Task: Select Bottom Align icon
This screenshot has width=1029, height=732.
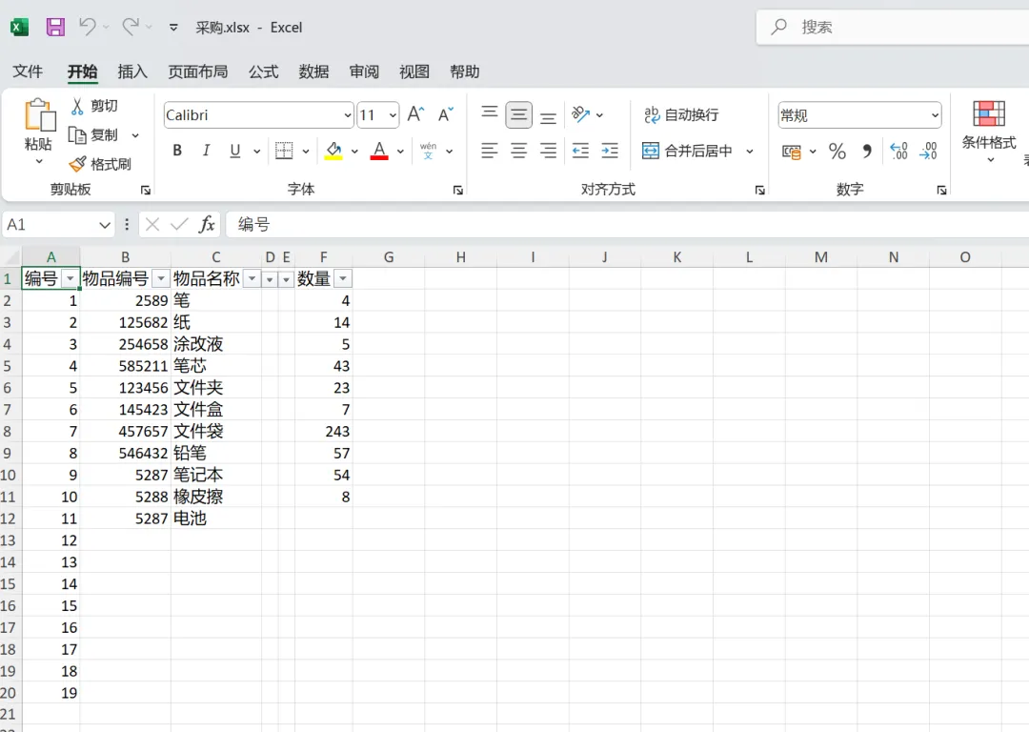Action: pyautogui.click(x=548, y=118)
